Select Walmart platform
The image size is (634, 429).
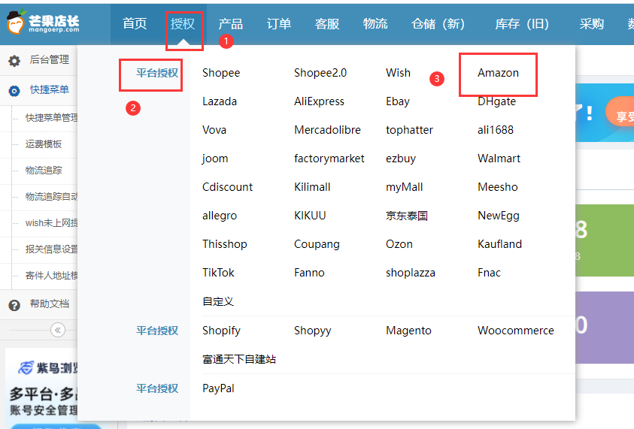point(499,159)
